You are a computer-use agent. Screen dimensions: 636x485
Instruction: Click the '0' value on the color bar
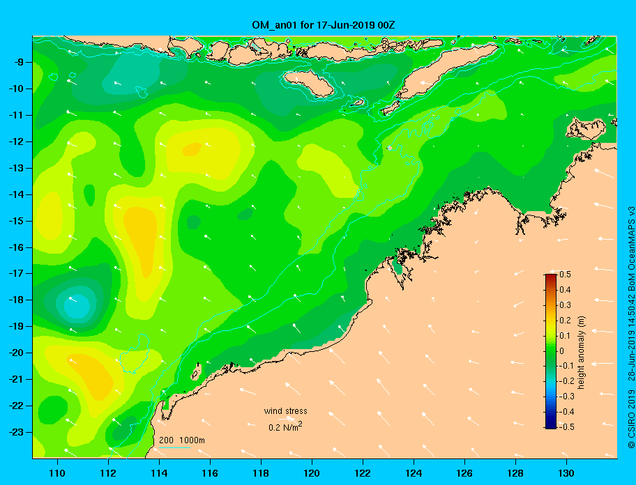(561, 351)
